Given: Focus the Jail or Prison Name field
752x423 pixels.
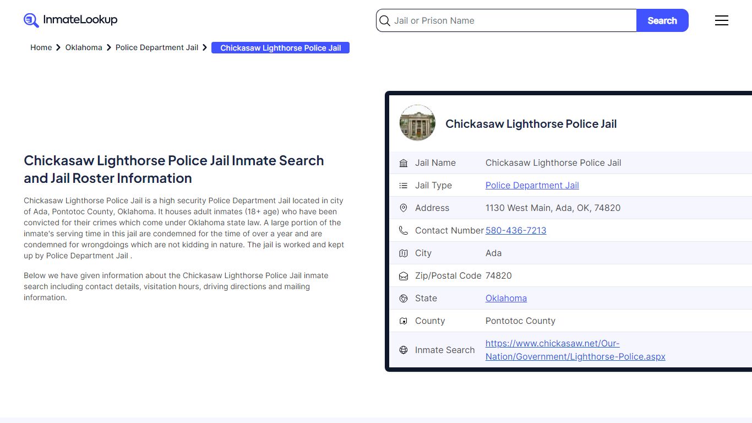Looking at the screenshot, I should coord(506,20).
